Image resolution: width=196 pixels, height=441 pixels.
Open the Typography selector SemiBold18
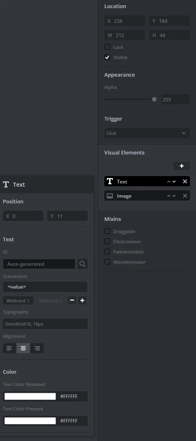point(45,324)
